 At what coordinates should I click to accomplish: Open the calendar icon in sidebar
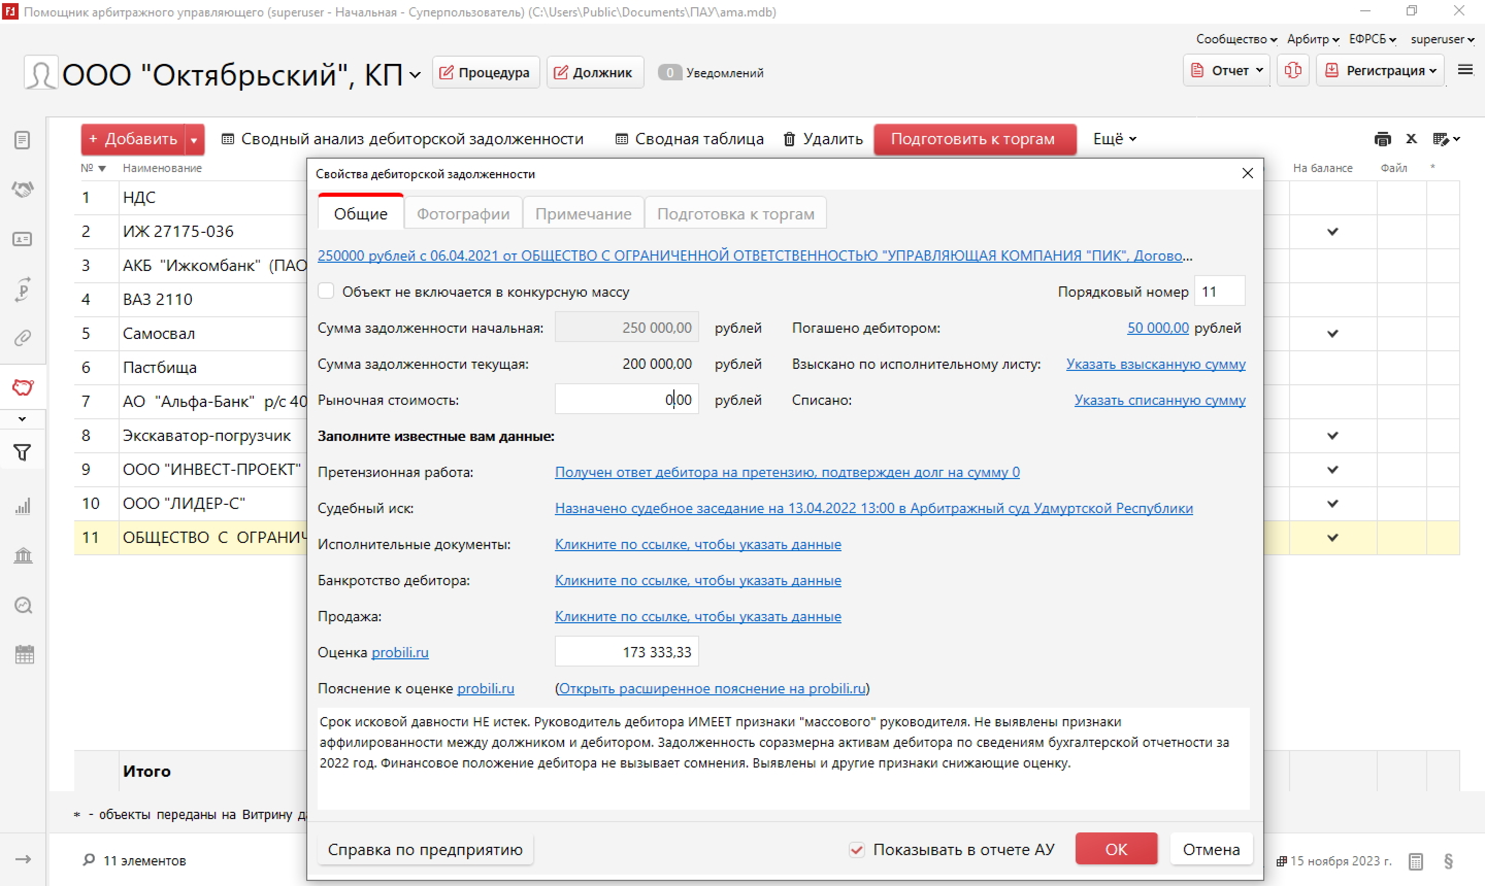(24, 655)
